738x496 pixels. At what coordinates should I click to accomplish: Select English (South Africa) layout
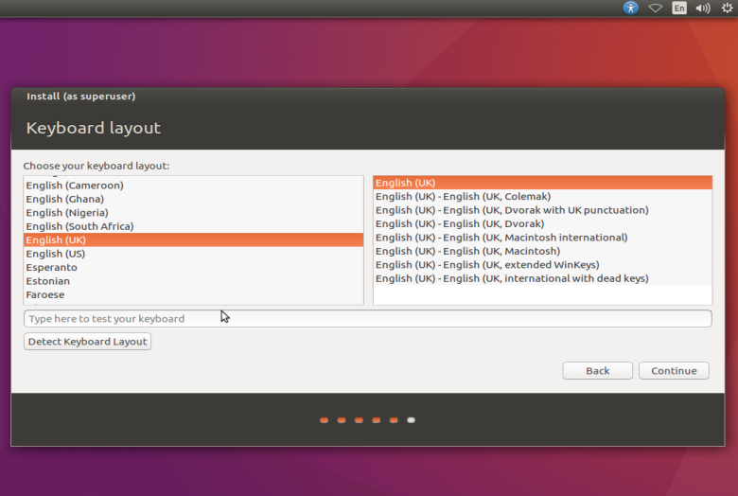click(193, 226)
